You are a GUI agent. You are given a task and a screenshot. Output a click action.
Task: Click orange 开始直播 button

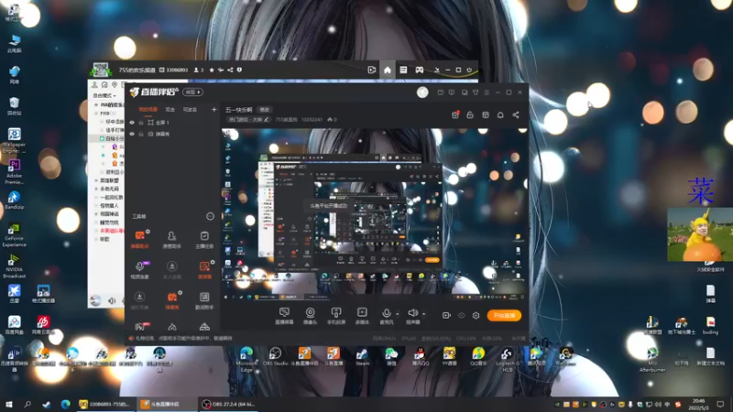click(504, 315)
